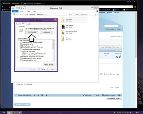The width and height of the screenshot is (143, 114).
Task: Expand the Explorer ribbon chevron
Action: click(x=95, y=11)
